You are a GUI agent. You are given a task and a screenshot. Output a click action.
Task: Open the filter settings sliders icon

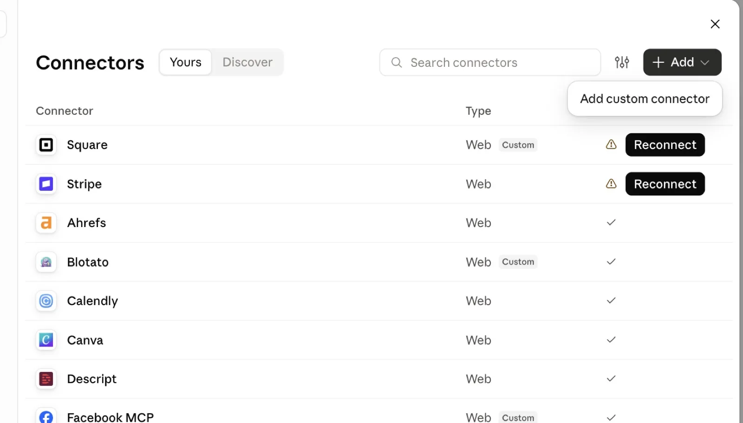click(x=622, y=62)
